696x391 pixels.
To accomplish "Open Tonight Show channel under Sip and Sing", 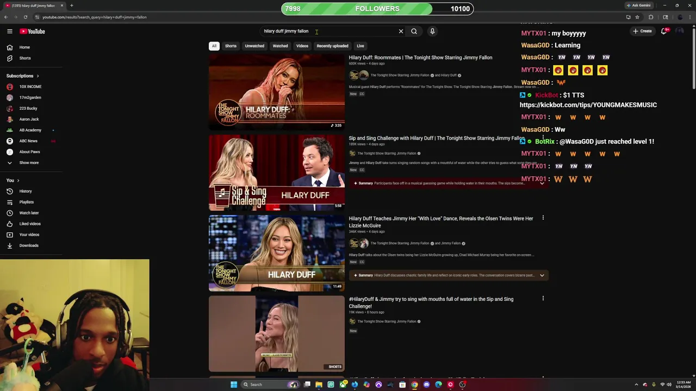I will pos(387,154).
